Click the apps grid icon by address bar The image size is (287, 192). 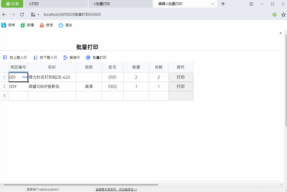tap(33, 15)
